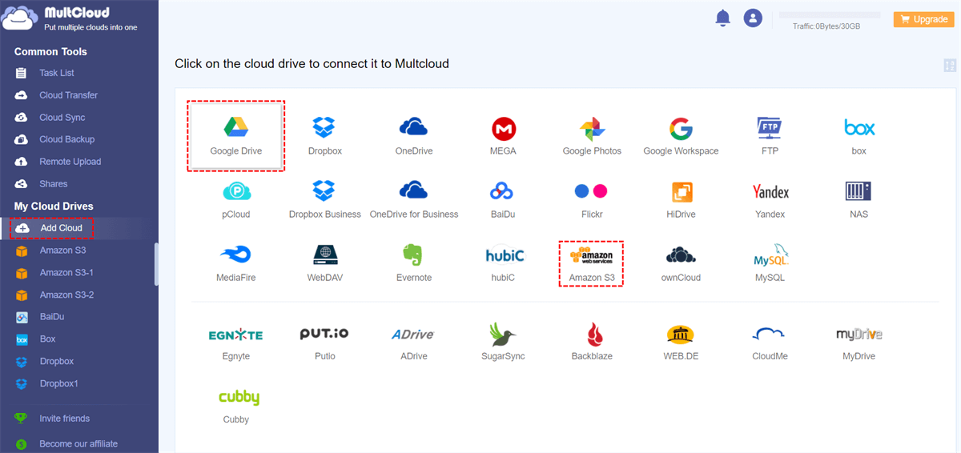
Task: Open the user account avatar menu
Action: (753, 18)
